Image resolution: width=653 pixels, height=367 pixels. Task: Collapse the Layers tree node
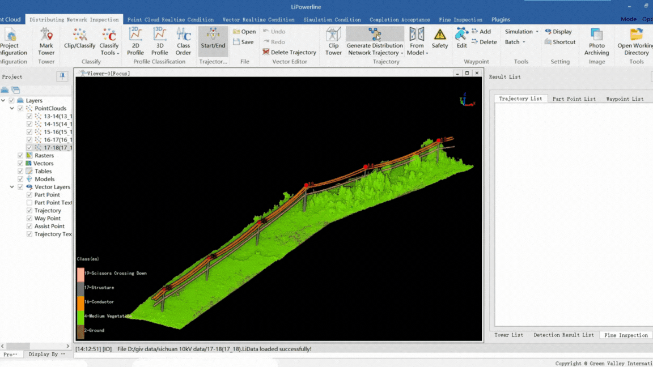pos(3,100)
